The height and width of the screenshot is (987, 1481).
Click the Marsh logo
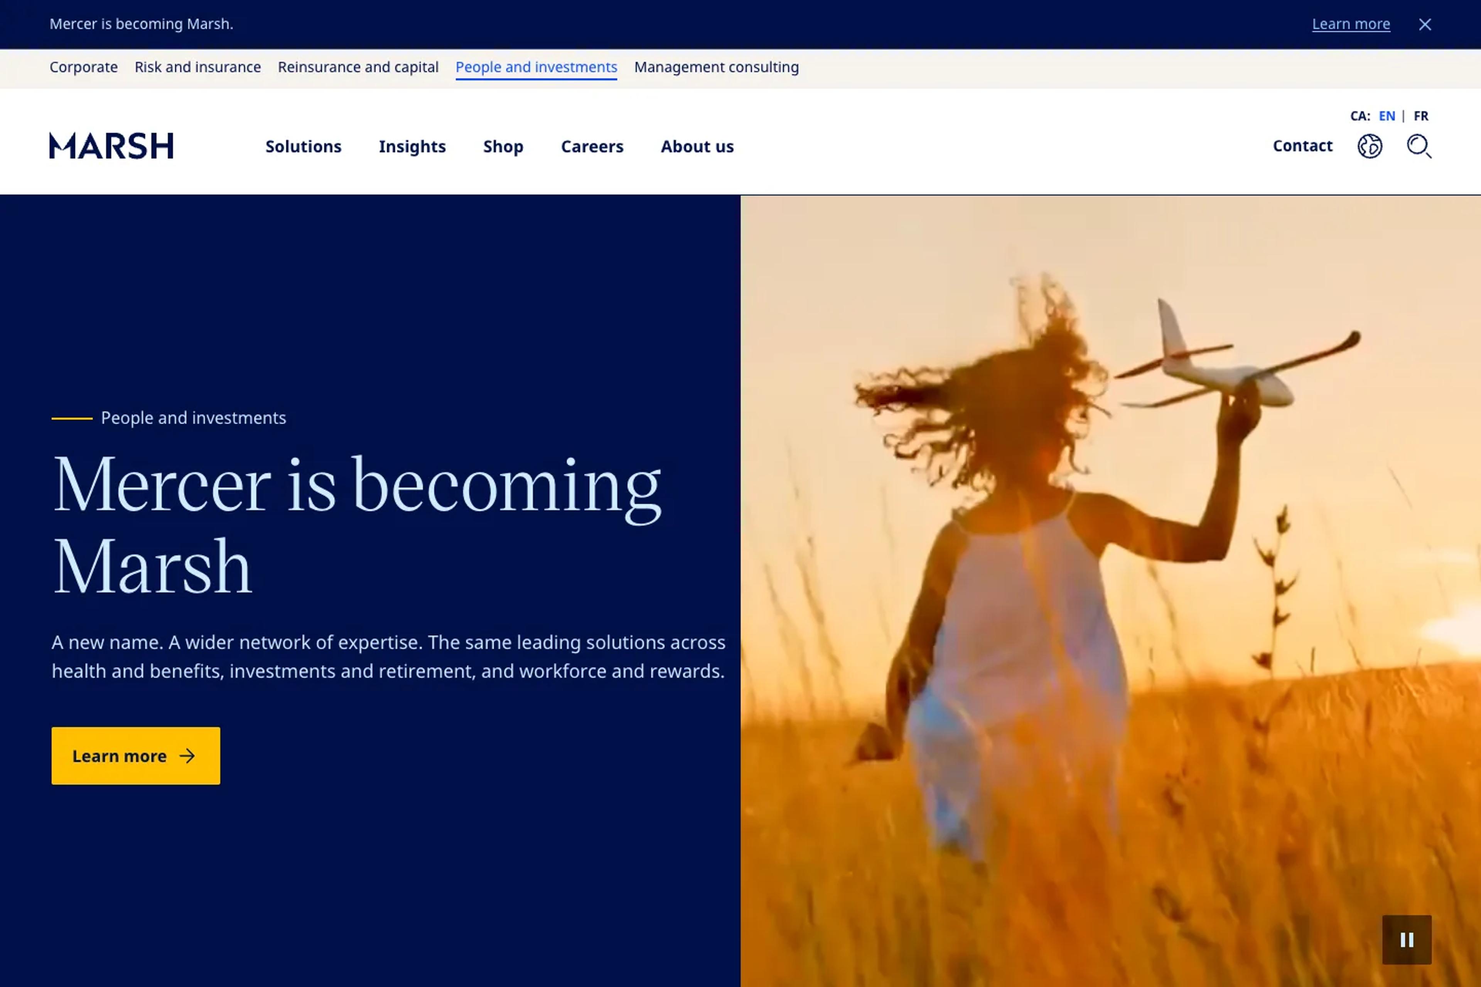pyautogui.click(x=111, y=146)
